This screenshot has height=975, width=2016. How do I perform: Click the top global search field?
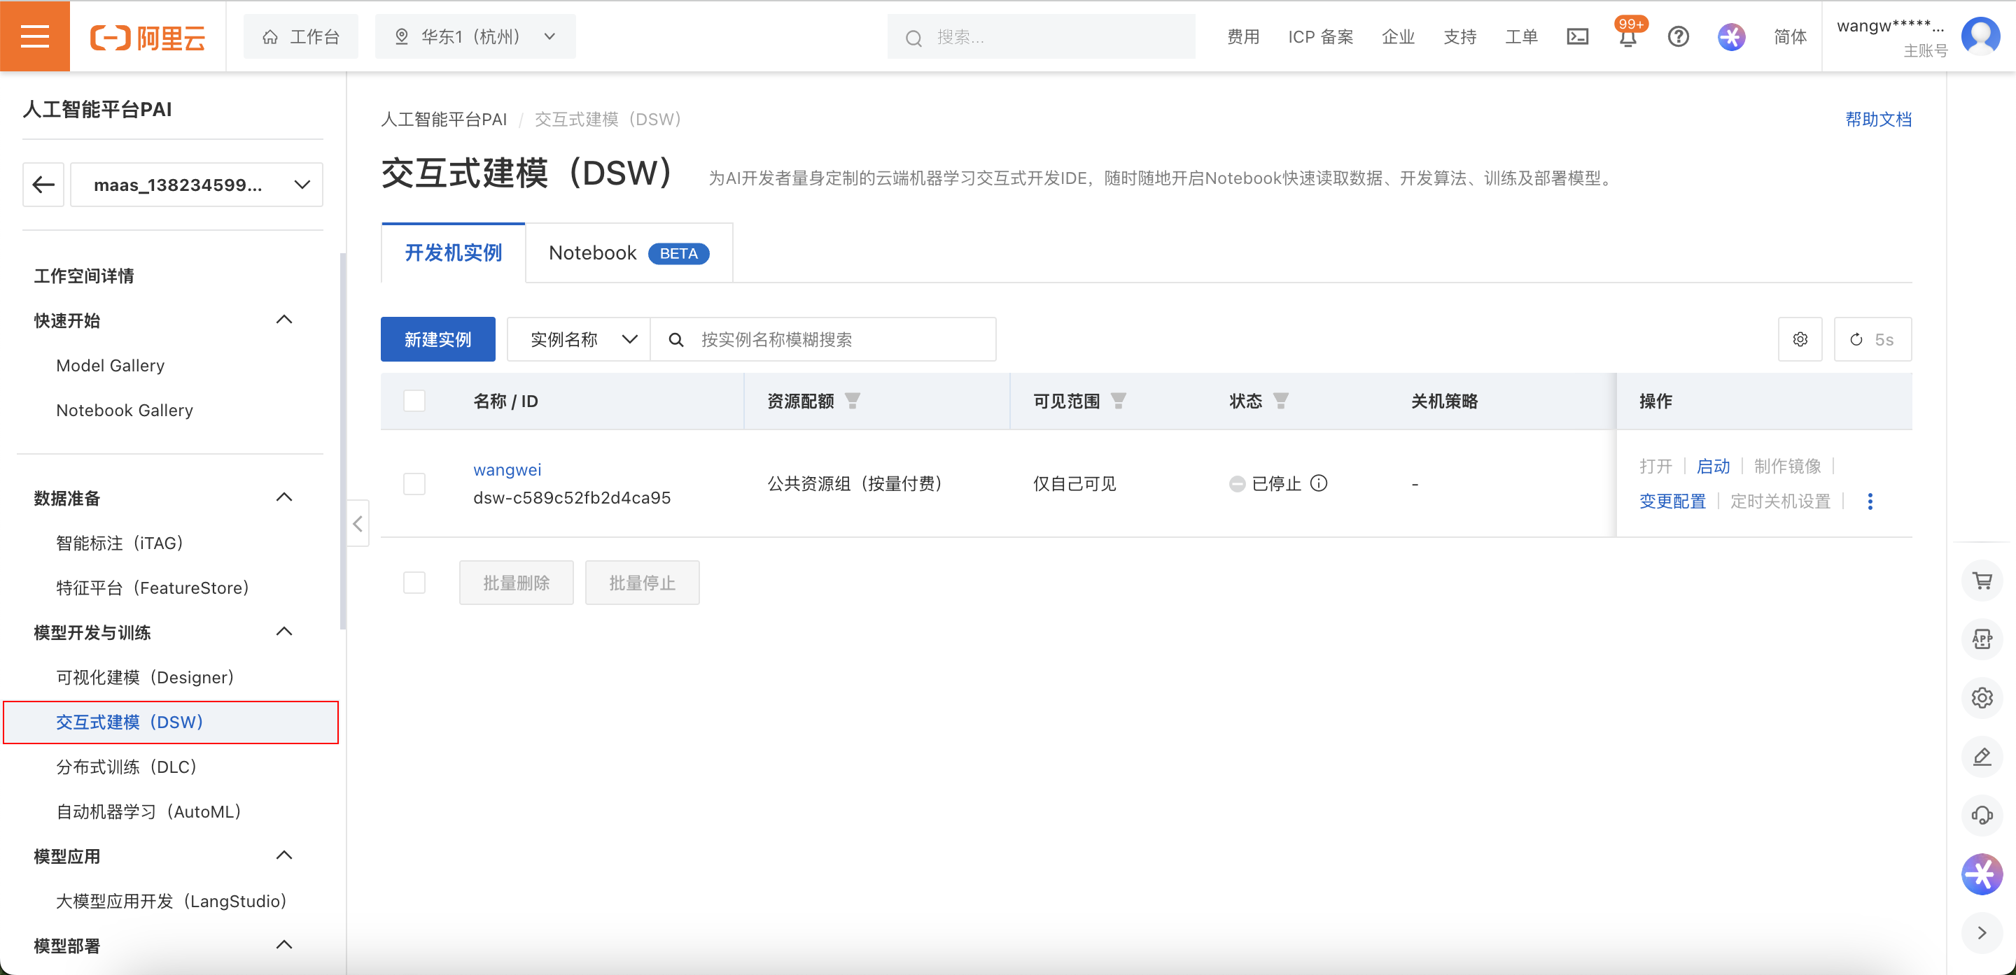point(1041,37)
